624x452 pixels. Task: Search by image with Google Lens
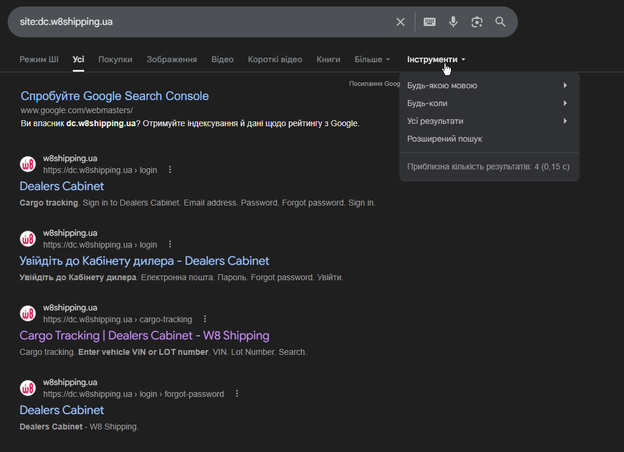pyautogui.click(x=477, y=22)
